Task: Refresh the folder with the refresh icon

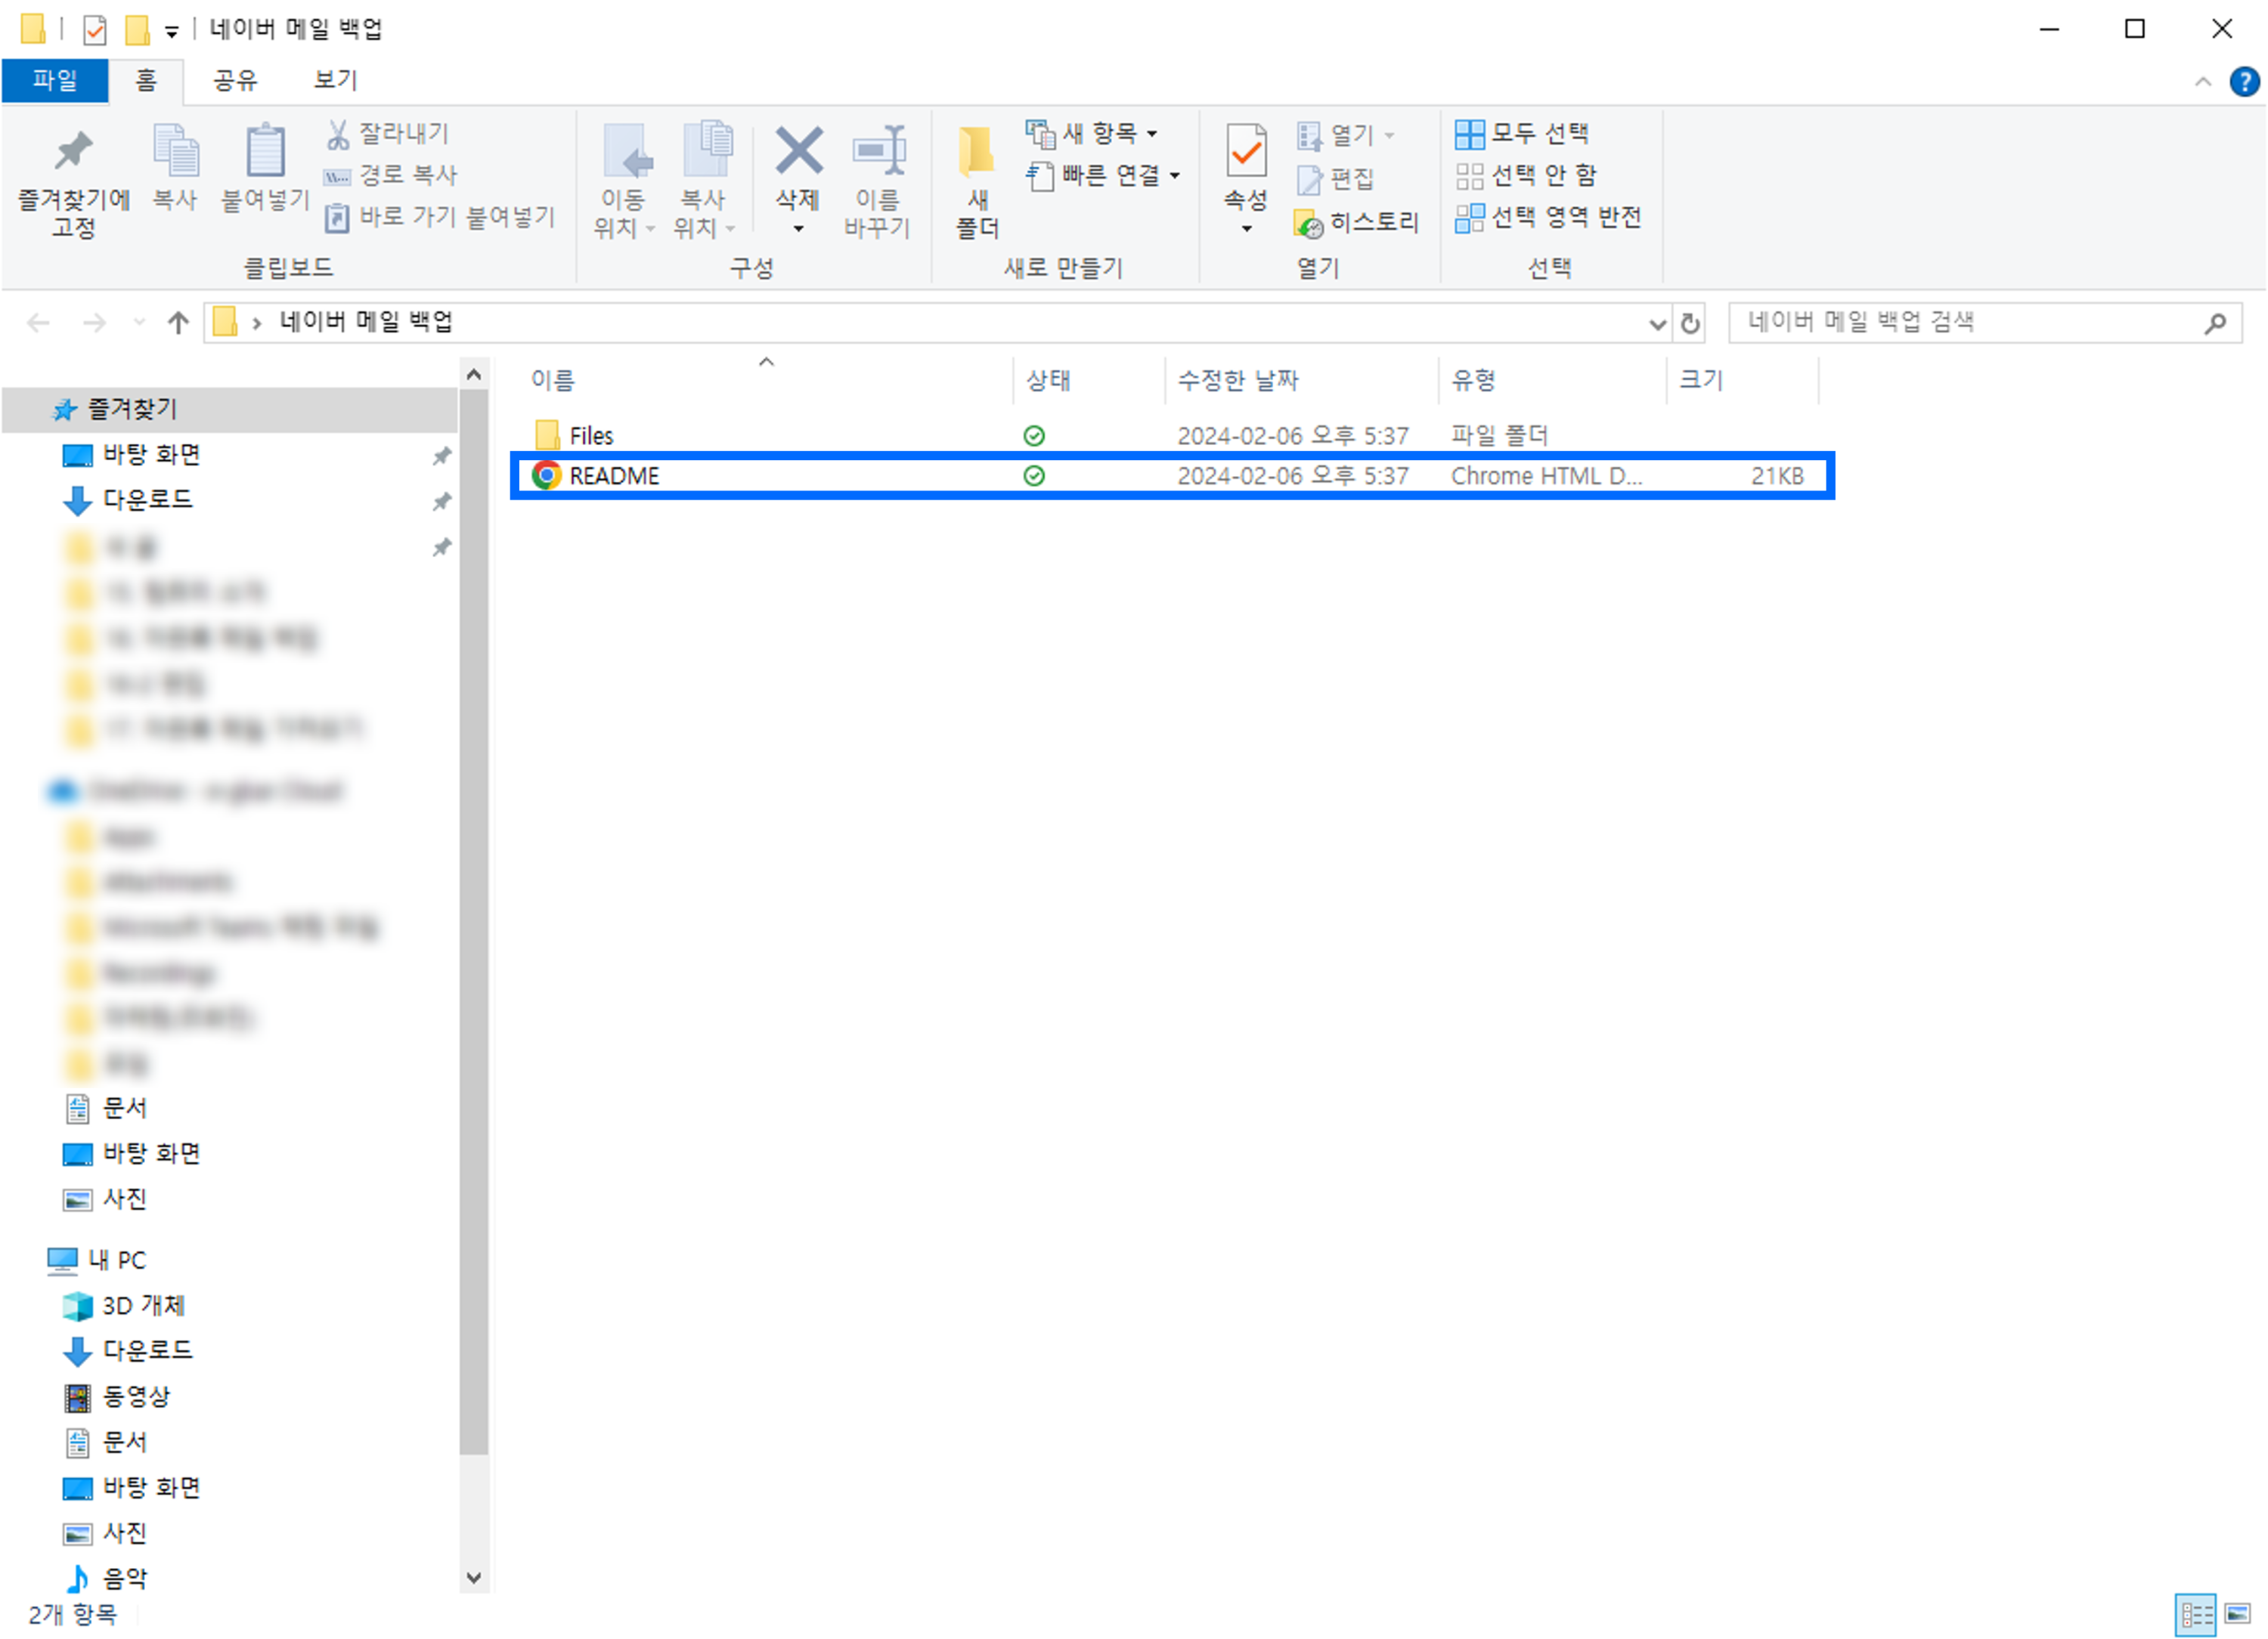Action: click(x=1690, y=322)
